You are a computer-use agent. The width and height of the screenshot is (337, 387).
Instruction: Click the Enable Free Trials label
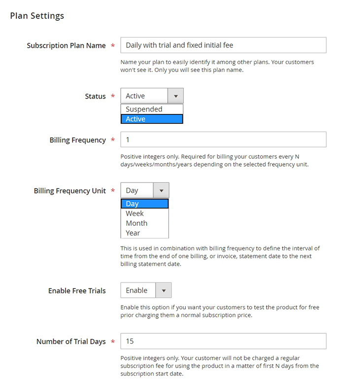77,291
